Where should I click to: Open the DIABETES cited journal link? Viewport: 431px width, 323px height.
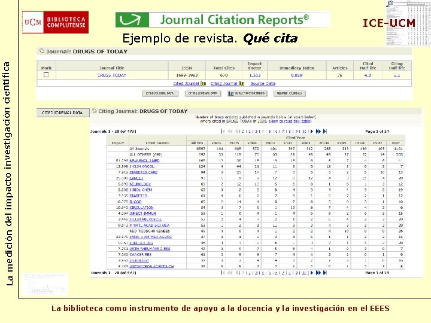click(x=138, y=196)
